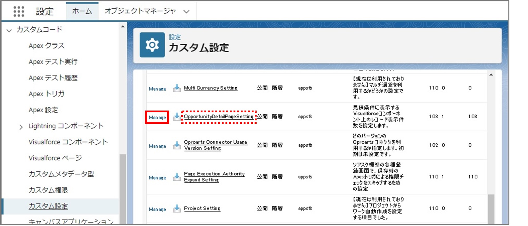Open Apex クラス in sidebar
The image size is (528, 226).
(46, 46)
